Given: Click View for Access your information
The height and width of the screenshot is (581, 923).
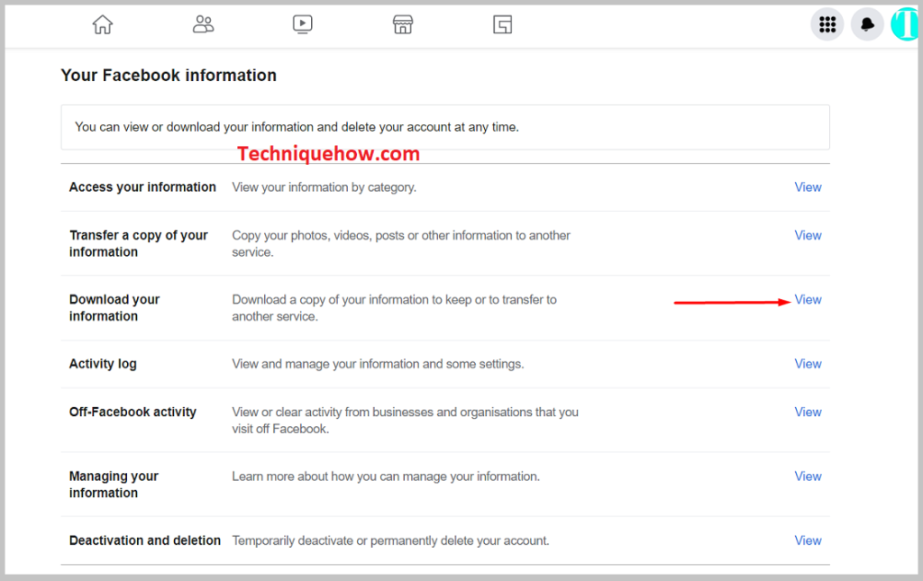Looking at the screenshot, I should (808, 187).
